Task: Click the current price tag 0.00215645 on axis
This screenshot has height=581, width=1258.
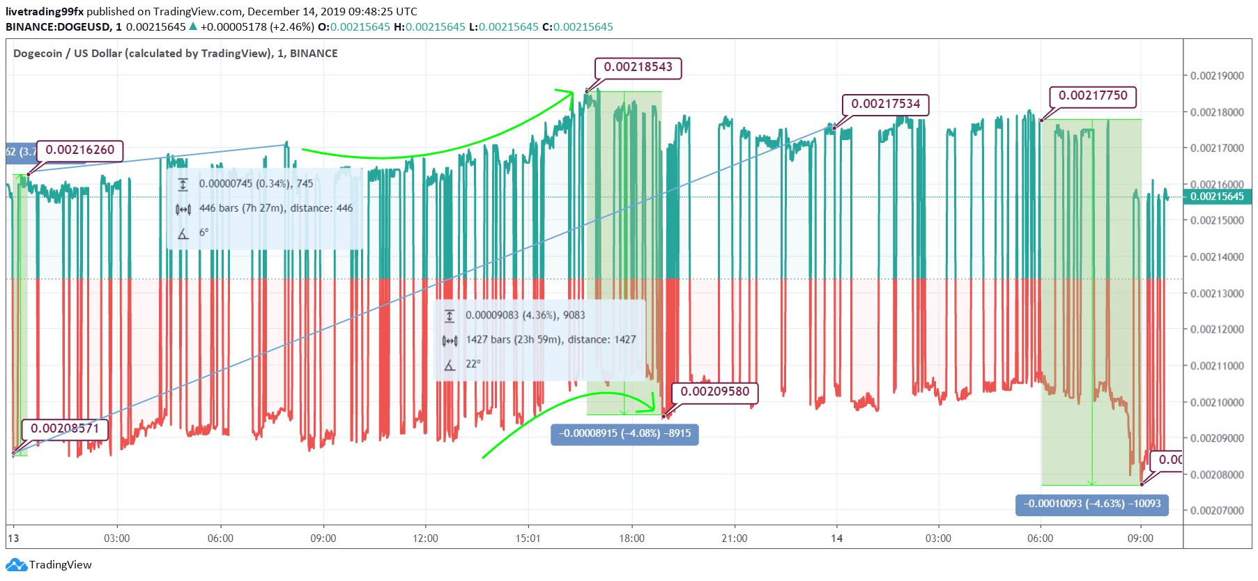Action: [1216, 197]
